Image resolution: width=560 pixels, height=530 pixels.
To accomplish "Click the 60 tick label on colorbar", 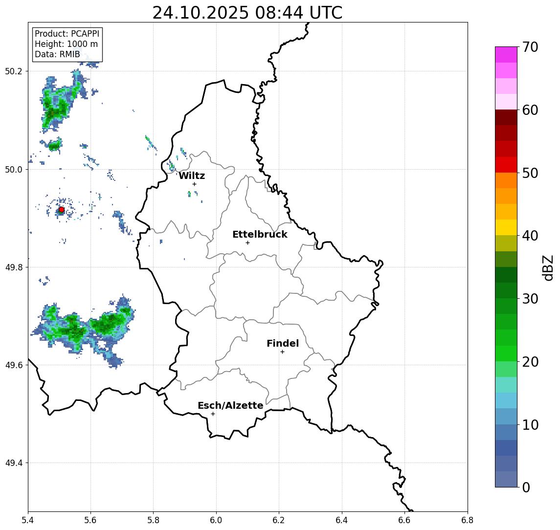I will (x=530, y=110).
